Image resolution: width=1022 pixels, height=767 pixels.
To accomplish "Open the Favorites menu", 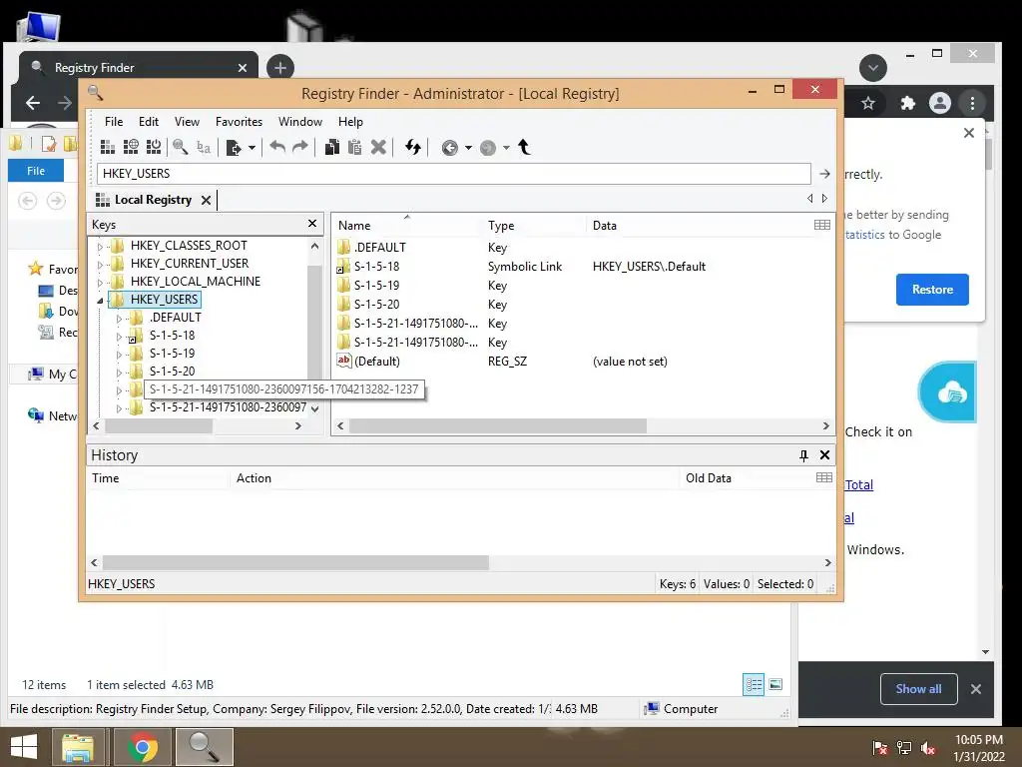I will (240, 121).
